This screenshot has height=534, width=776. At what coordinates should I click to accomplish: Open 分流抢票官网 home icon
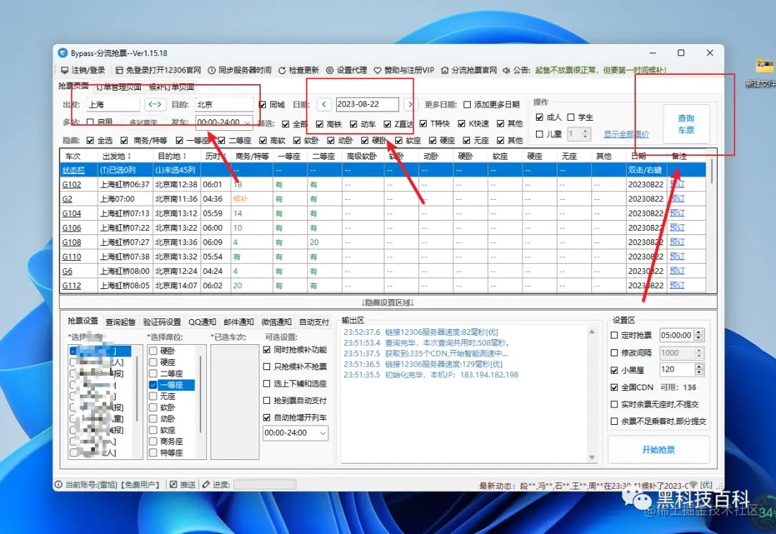point(445,70)
